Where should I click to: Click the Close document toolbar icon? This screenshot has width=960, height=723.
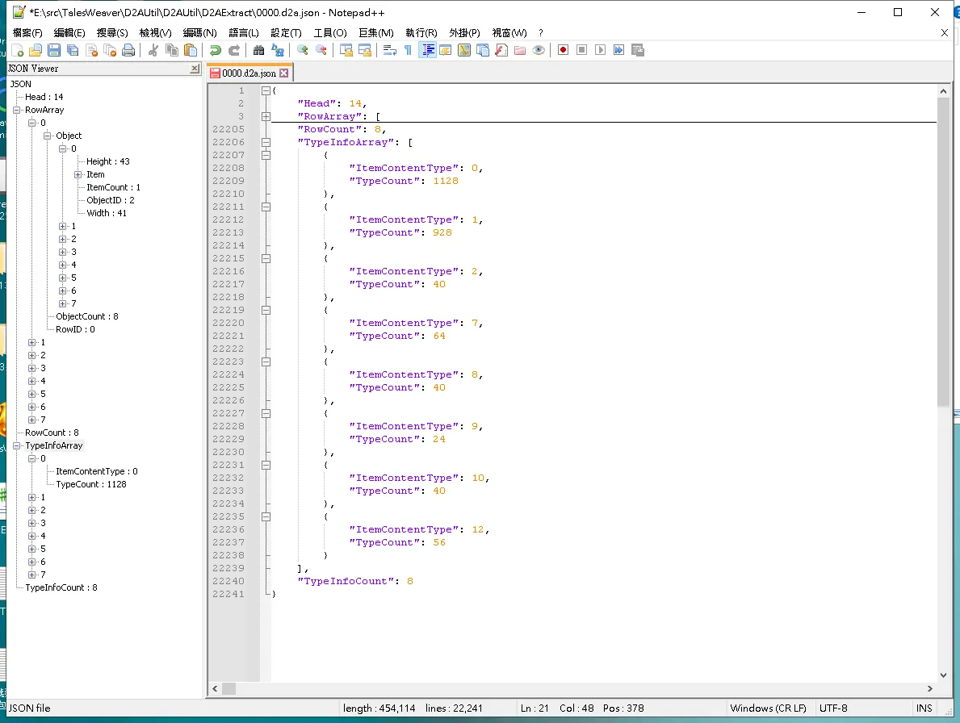point(92,50)
